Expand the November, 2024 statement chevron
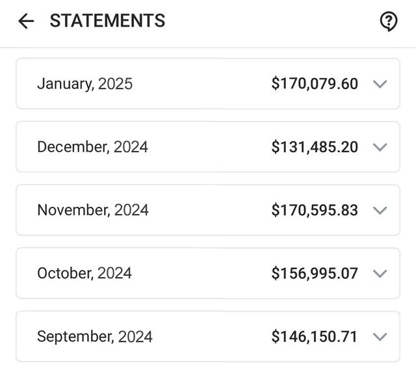 [x=380, y=210]
